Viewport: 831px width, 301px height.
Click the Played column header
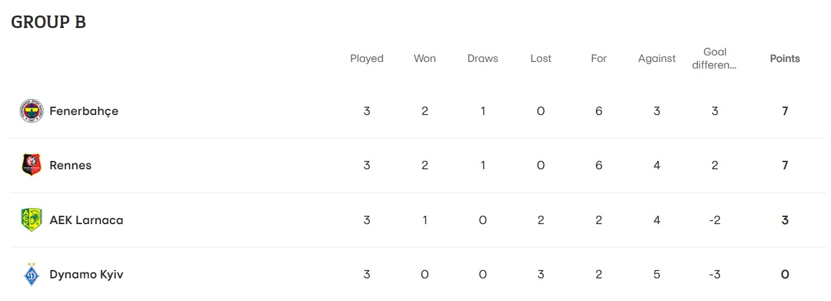click(x=366, y=58)
